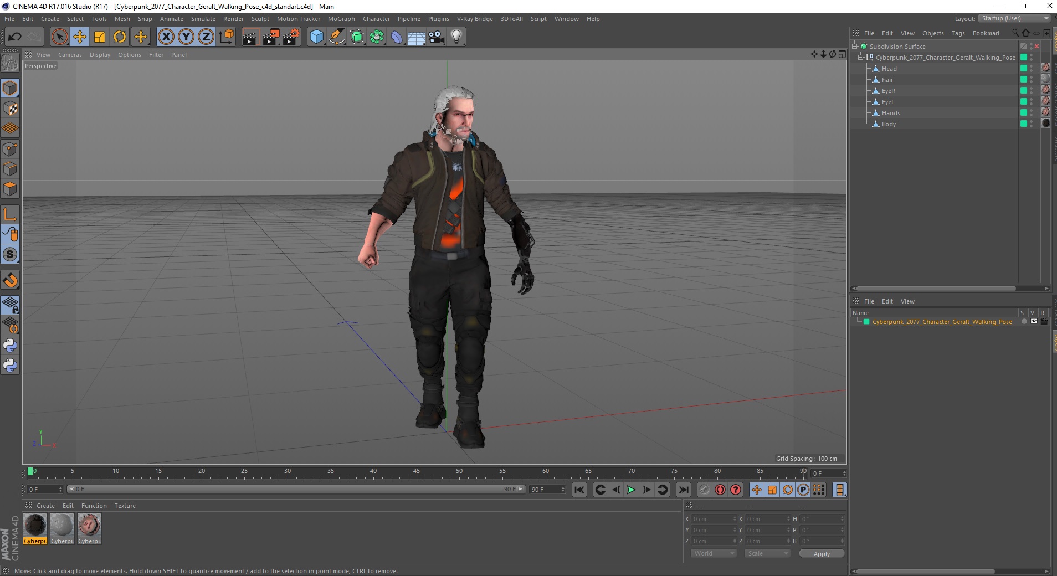Click the frame range preview slider bar

click(x=296, y=489)
